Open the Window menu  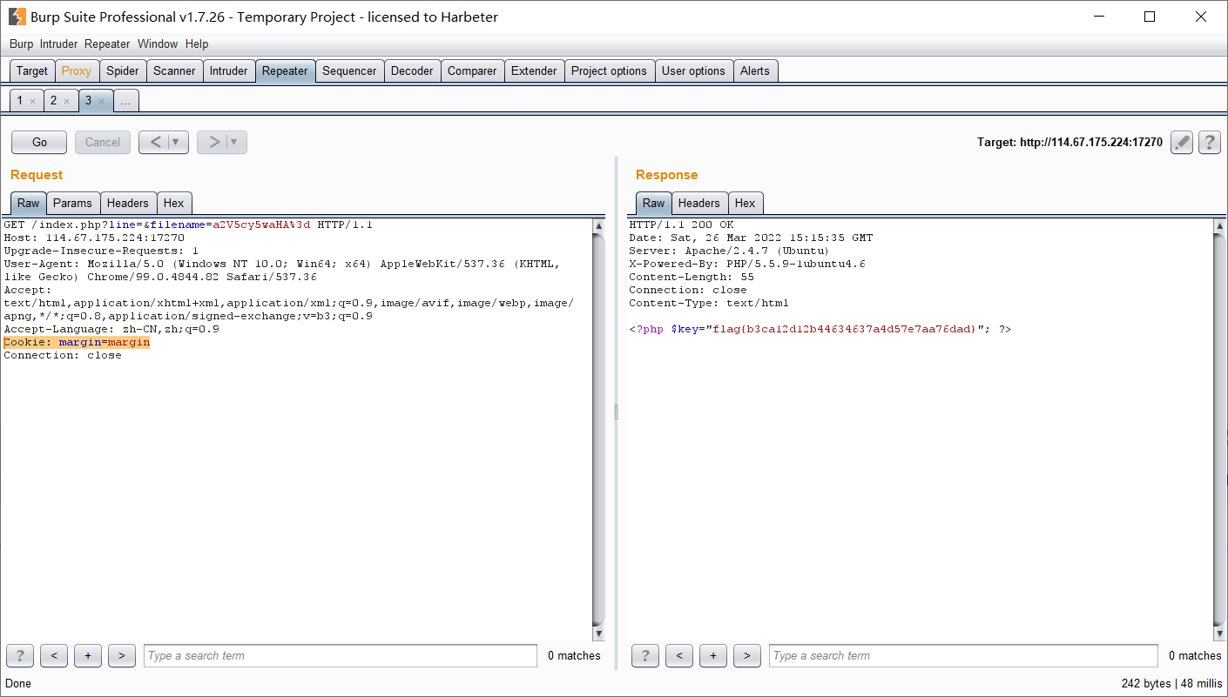coord(157,44)
